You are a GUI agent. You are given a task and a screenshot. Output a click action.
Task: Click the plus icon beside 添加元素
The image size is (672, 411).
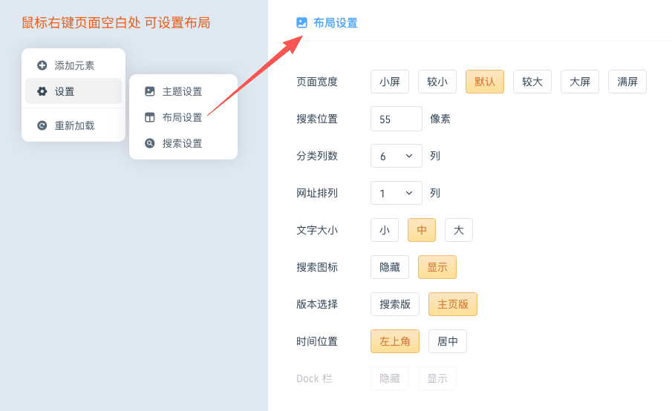click(42, 65)
